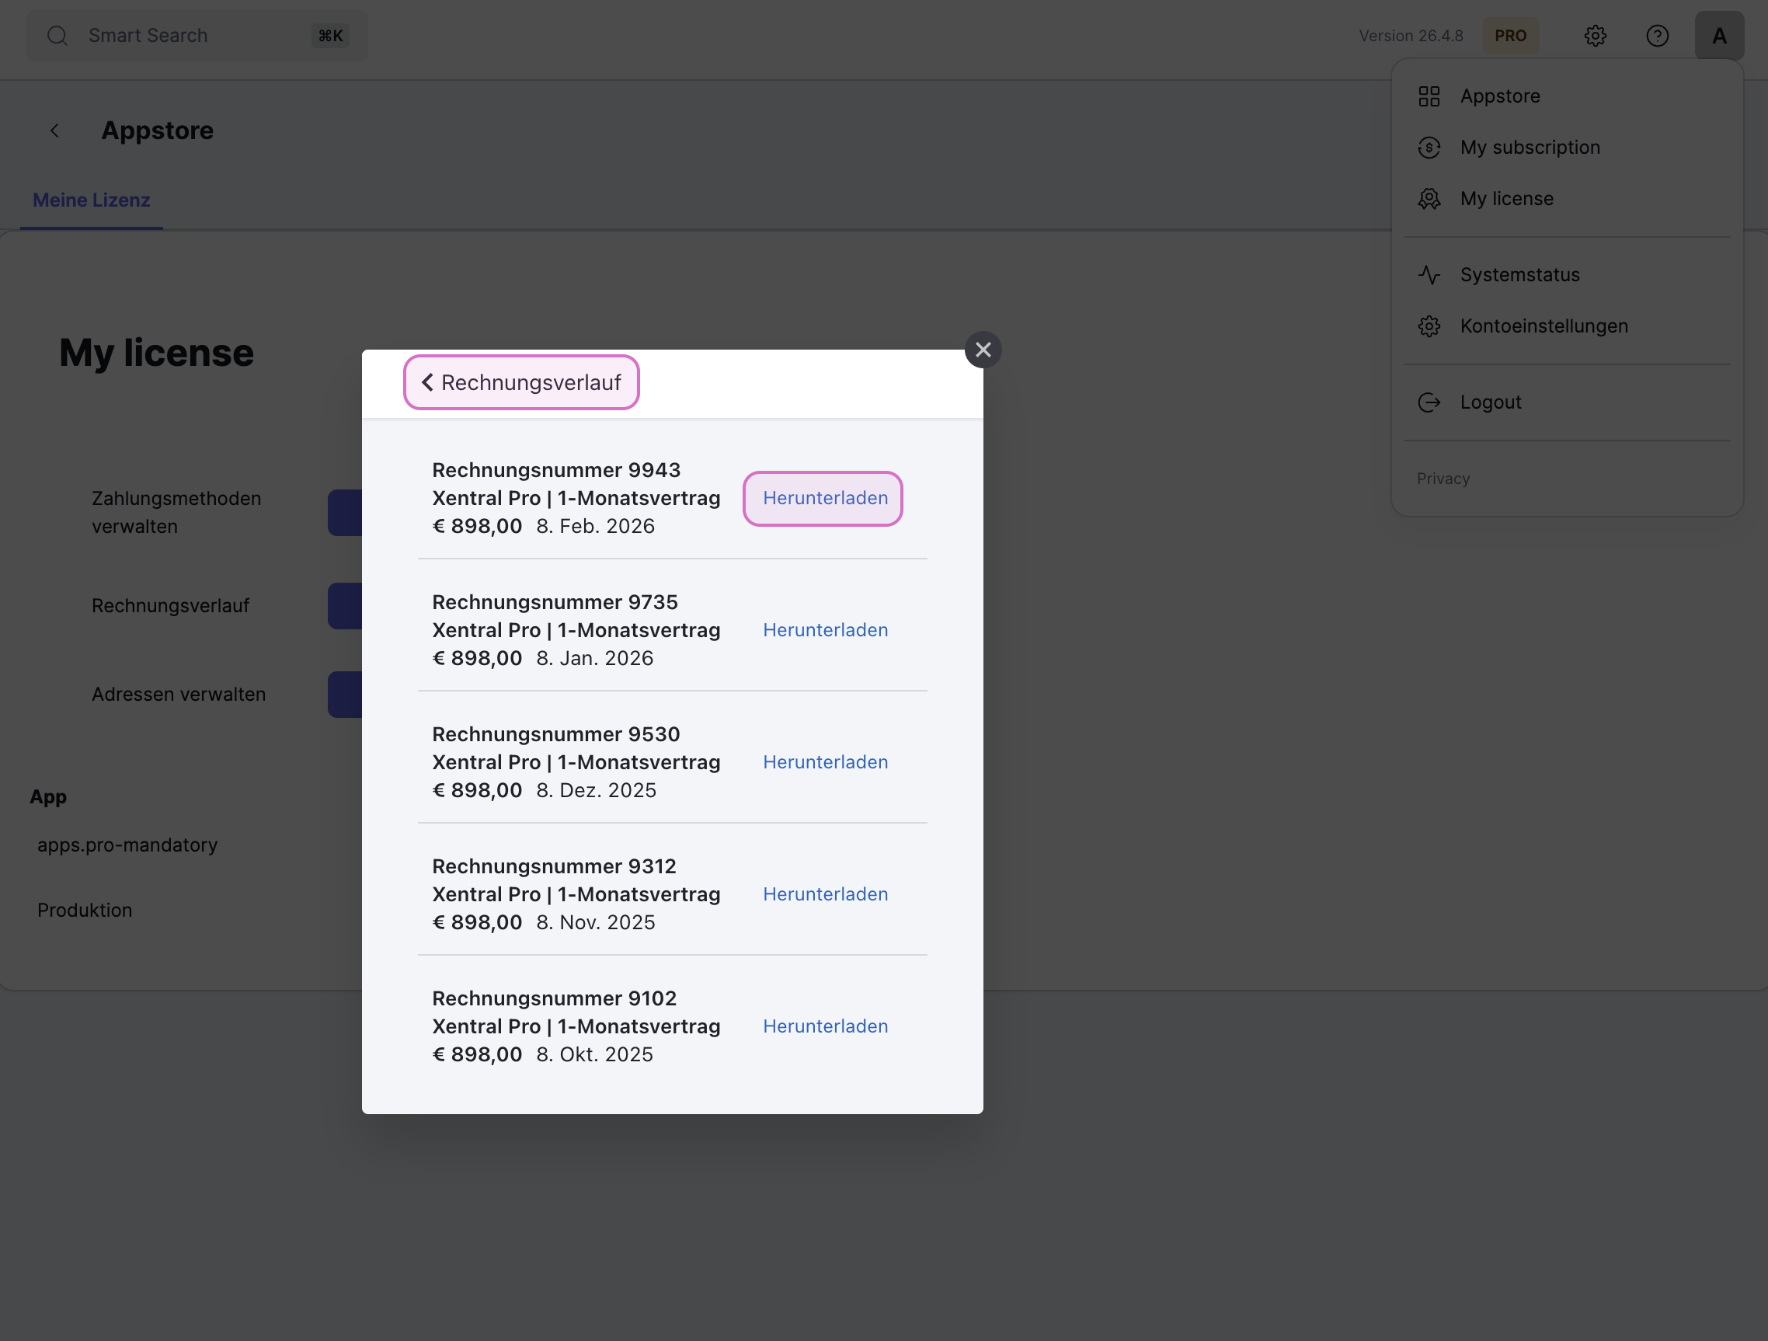This screenshot has height=1341, width=1768.
Task: Click the Logout arrow icon
Action: [1429, 402]
